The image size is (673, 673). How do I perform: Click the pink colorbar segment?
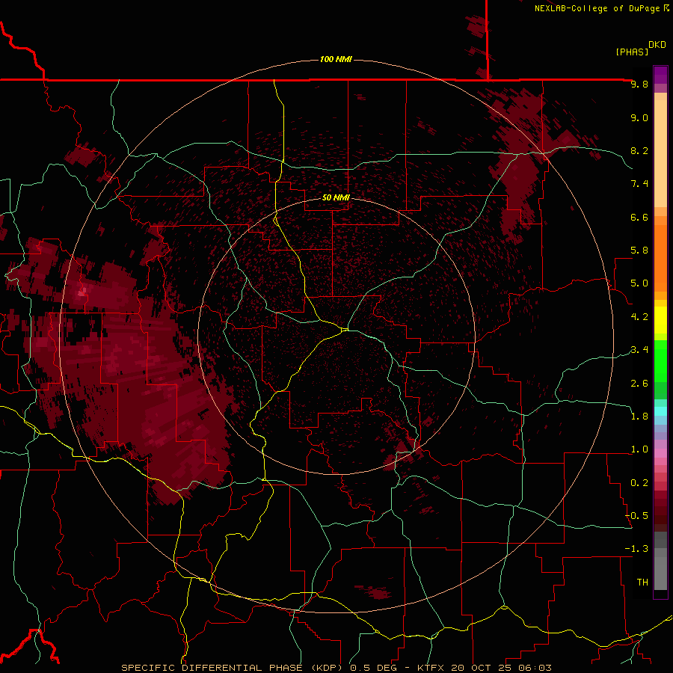[660, 453]
